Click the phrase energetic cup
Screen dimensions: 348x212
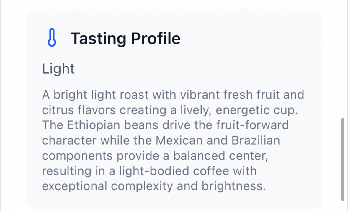coord(257,110)
